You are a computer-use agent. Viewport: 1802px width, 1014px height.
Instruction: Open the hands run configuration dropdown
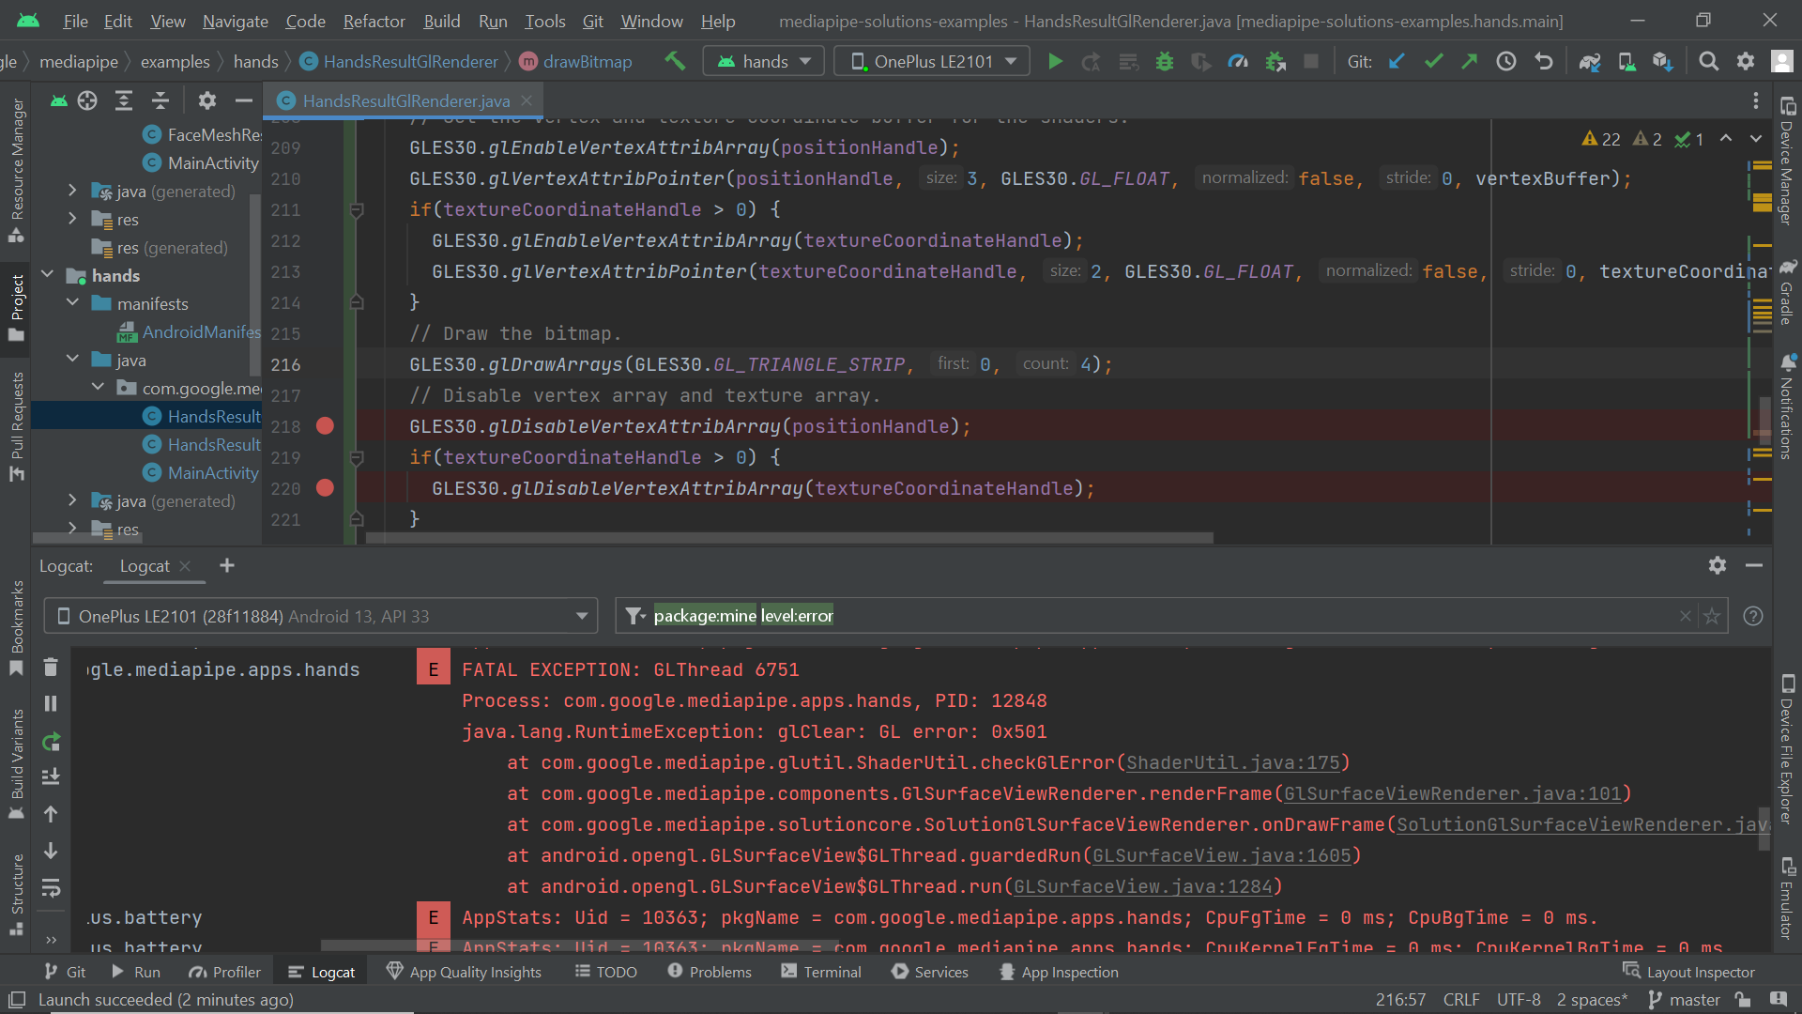(762, 60)
